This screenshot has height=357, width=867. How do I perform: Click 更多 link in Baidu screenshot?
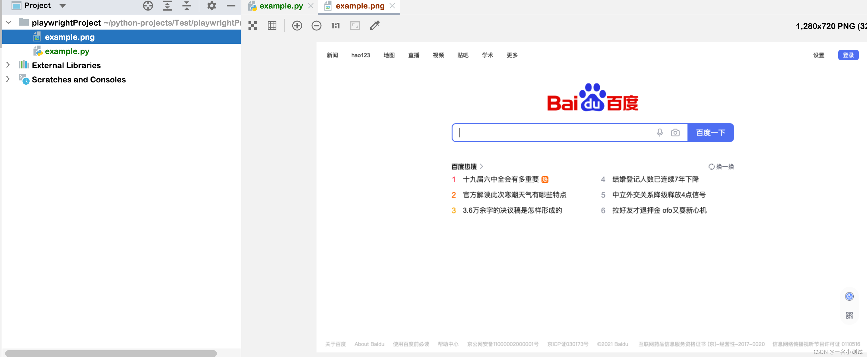pyautogui.click(x=512, y=55)
